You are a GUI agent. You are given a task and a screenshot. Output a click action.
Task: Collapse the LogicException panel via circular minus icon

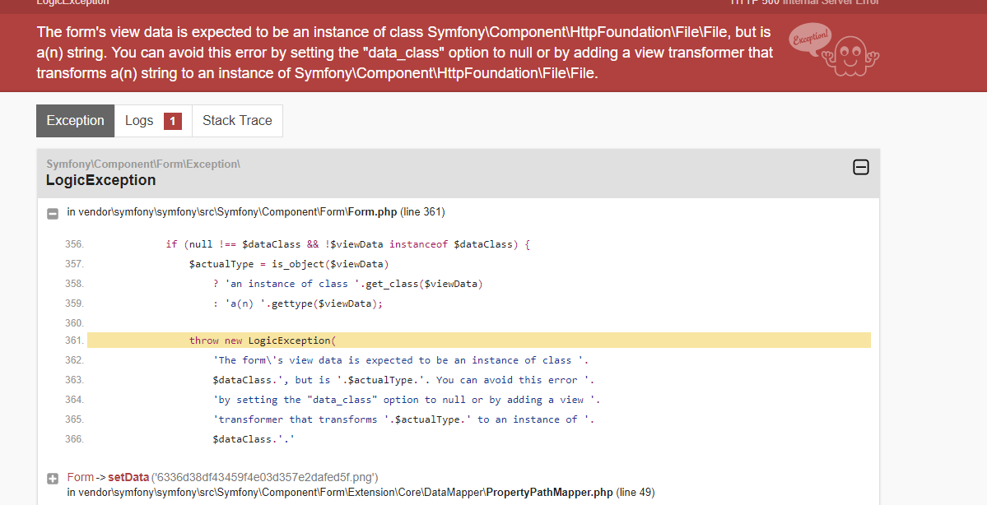(861, 167)
